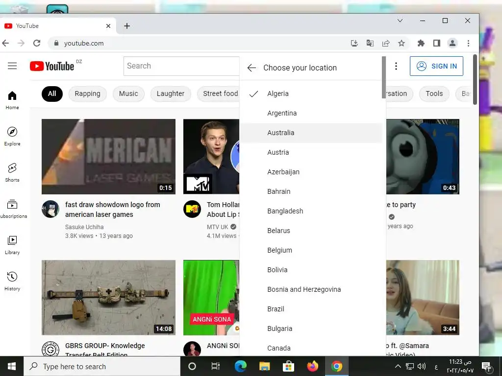502x376 pixels.
Task: Go to Home in the sidebar
Action: point(12,100)
